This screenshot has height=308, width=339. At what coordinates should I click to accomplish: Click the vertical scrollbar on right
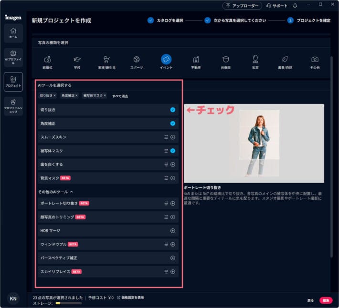331,157
